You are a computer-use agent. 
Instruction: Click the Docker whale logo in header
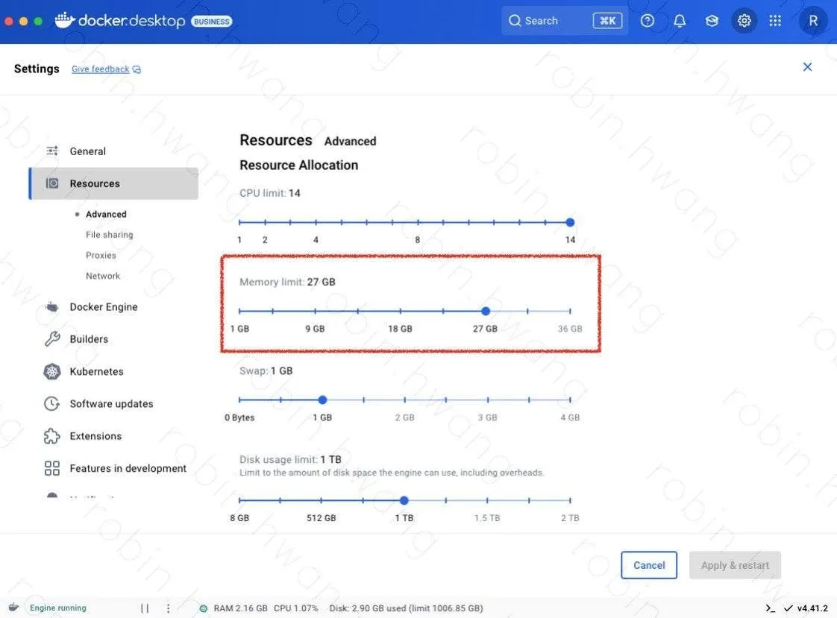tap(65, 20)
